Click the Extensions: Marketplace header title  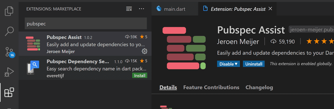click(x=54, y=9)
